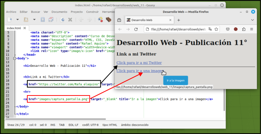Click the page info document icon in URL bar
Screen dimensions: 261x134
pos(147,29)
